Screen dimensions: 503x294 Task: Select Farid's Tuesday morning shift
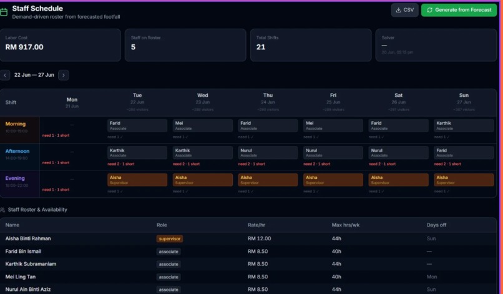click(137, 125)
